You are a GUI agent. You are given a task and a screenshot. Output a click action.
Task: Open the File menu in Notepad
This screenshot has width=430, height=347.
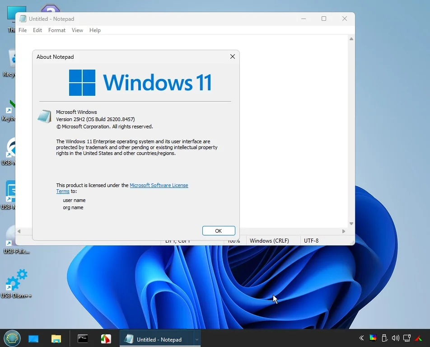pyautogui.click(x=23, y=30)
